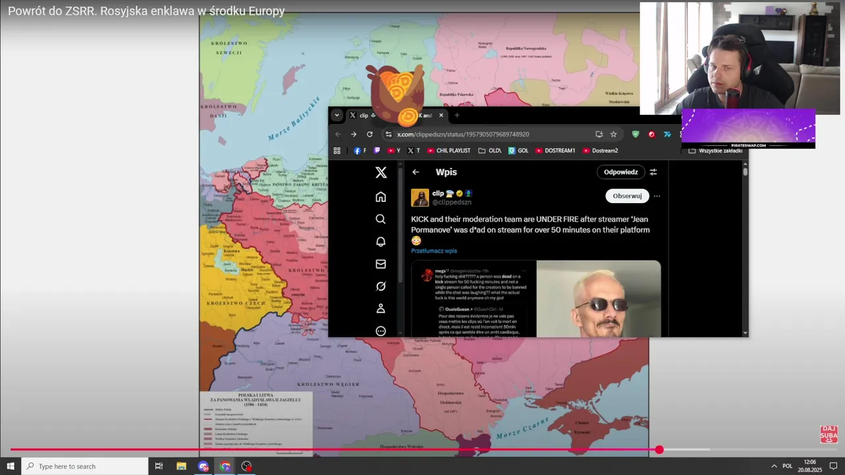Screen dimensions: 845x475
Task: Open the browser tab search dropdown
Action: (x=337, y=115)
